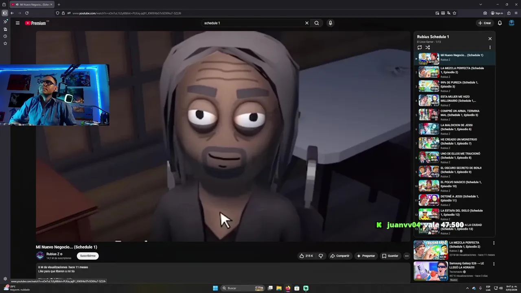The width and height of the screenshot is (521, 293).
Task: Click the Guardar save button
Action: (390, 256)
